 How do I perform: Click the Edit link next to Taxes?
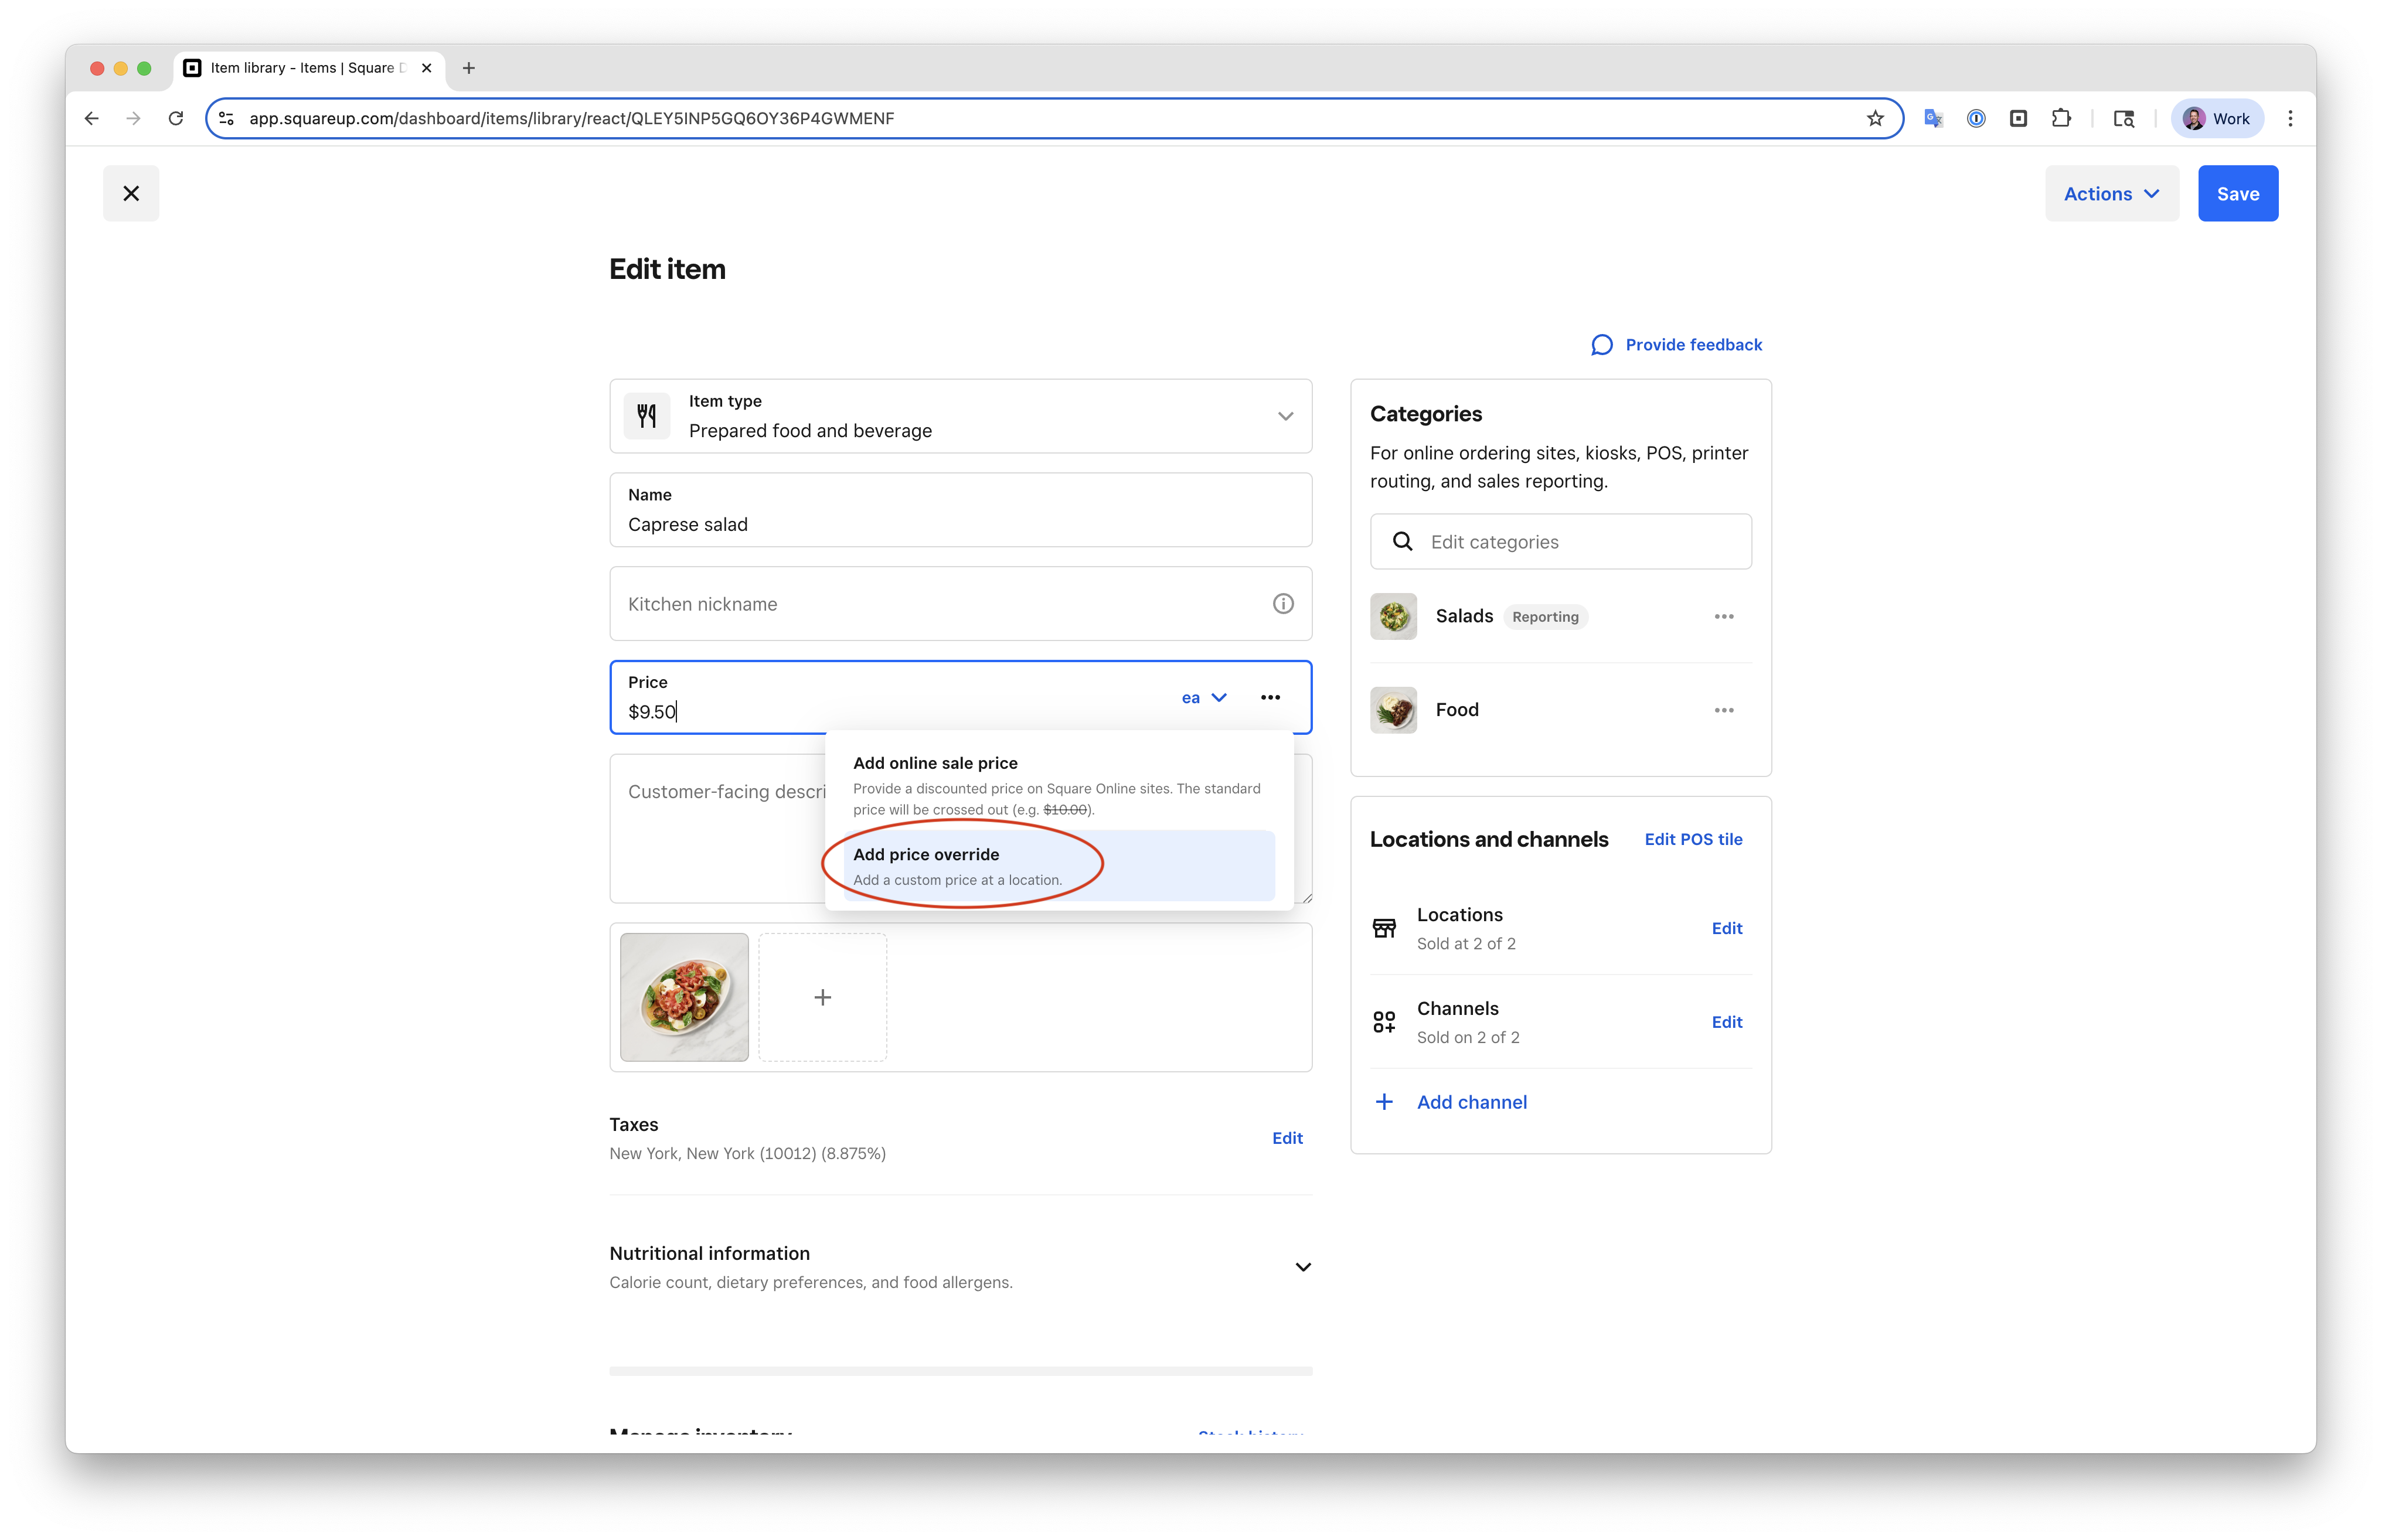point(1287,1138)
